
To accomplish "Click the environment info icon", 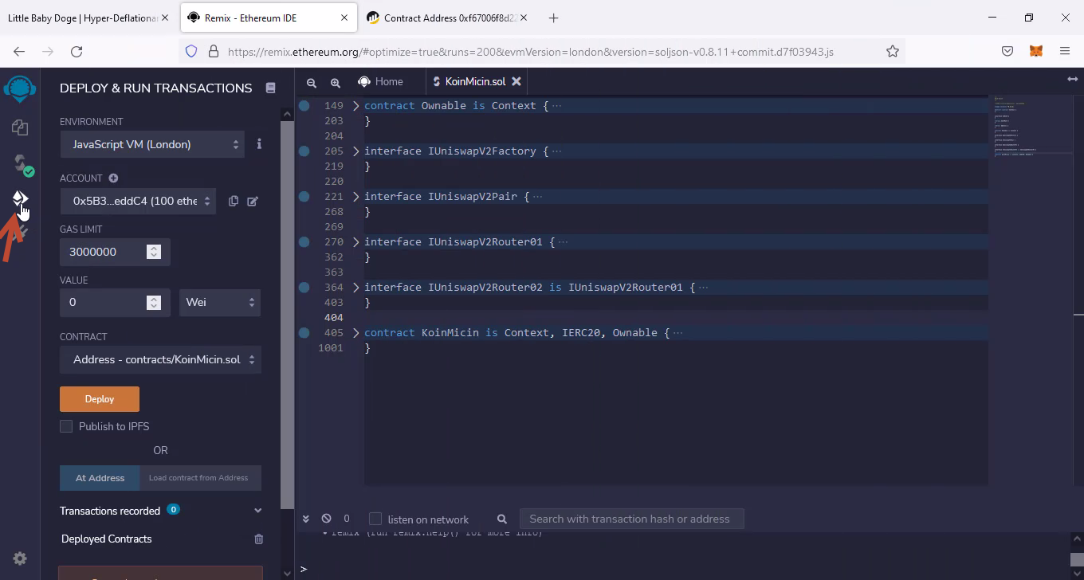I will [x=259, y=144].
